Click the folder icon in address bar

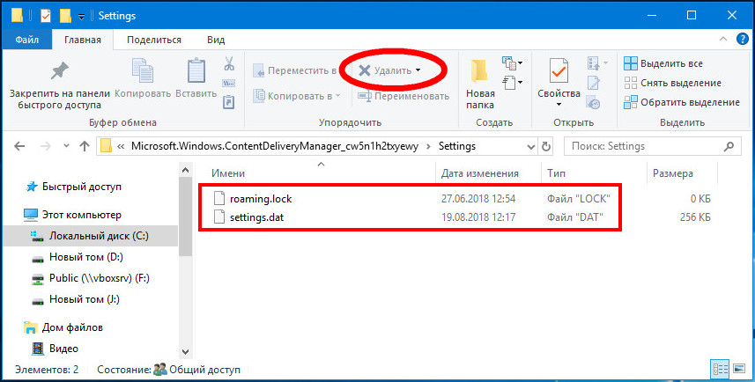pos(106,146)
